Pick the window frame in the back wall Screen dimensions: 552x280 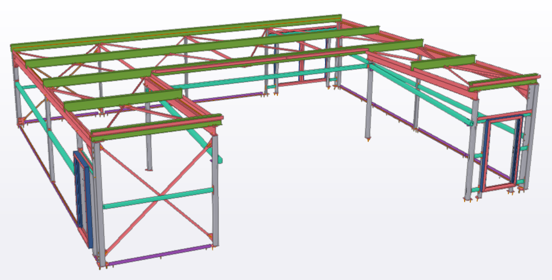(302, 56)
